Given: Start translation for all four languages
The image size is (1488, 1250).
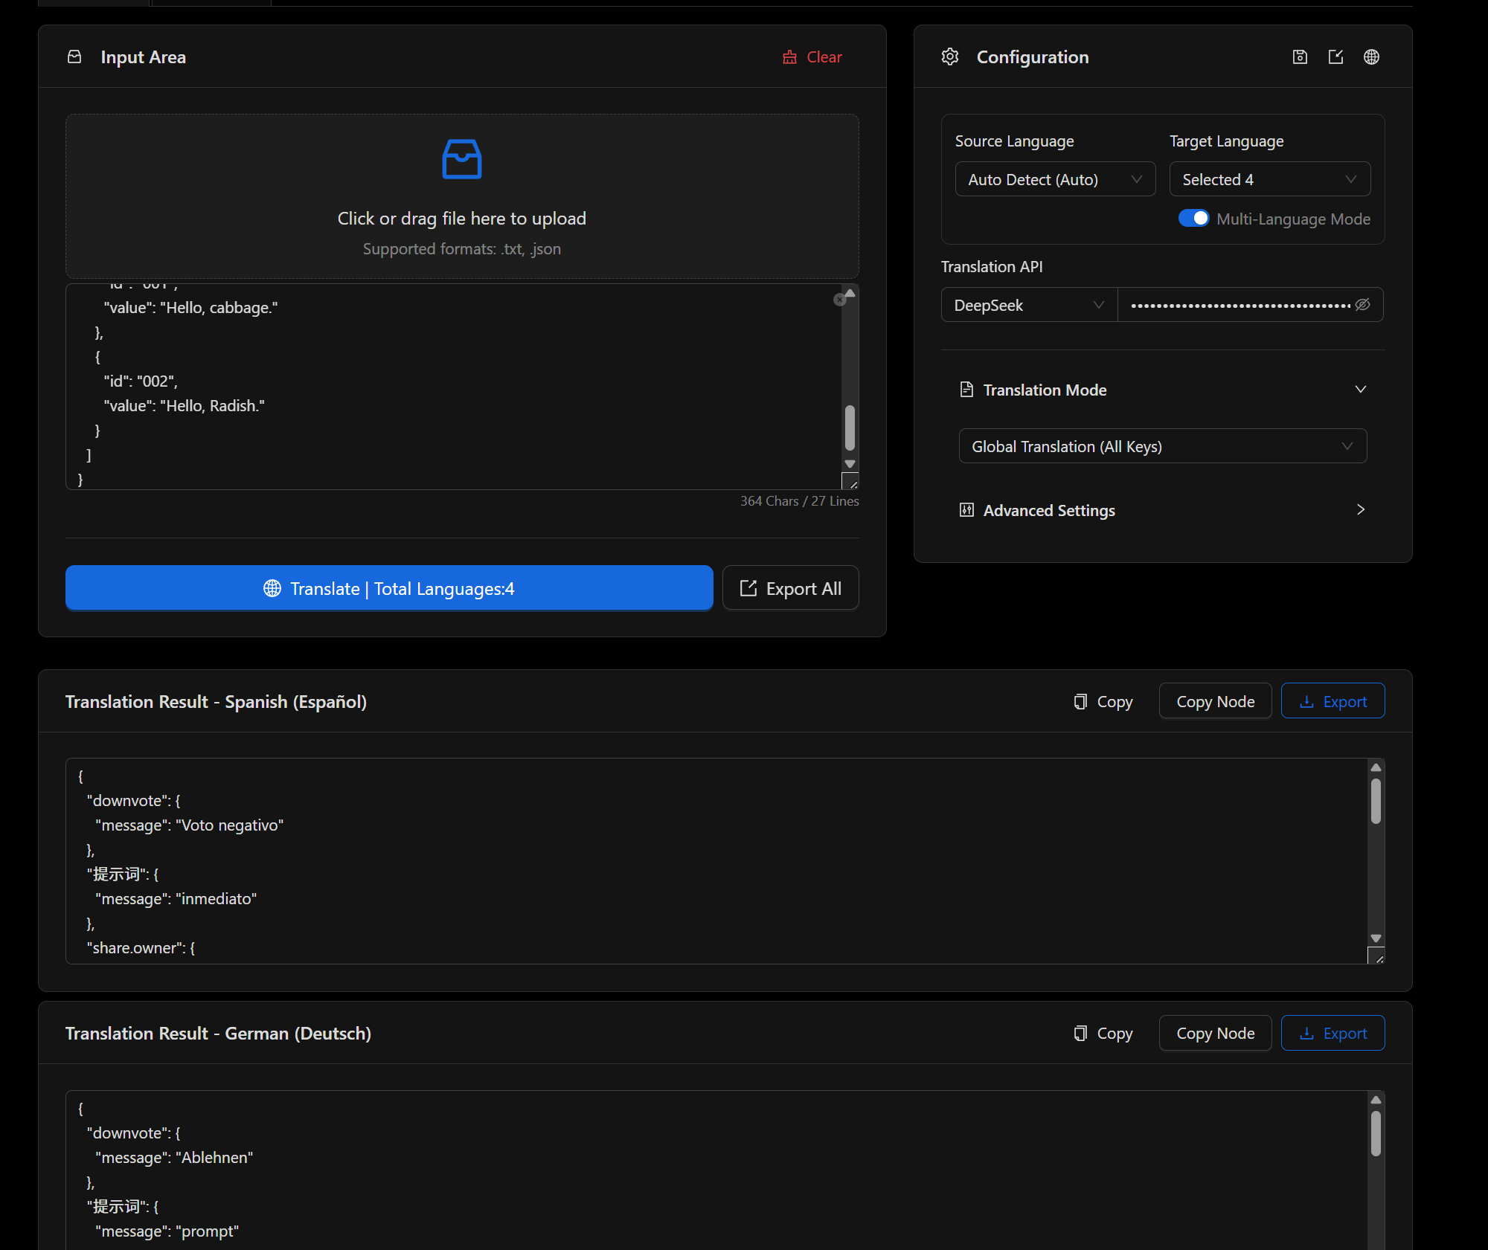Looking at the screenshot, I should pos(388,587).
